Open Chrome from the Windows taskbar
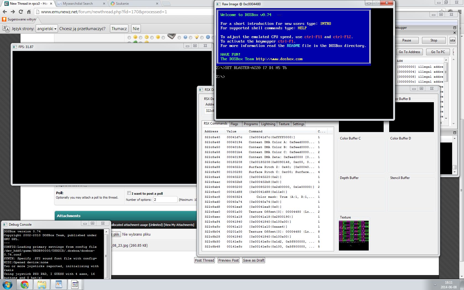This screenshot has width=464, height=290. click(25, 284)
